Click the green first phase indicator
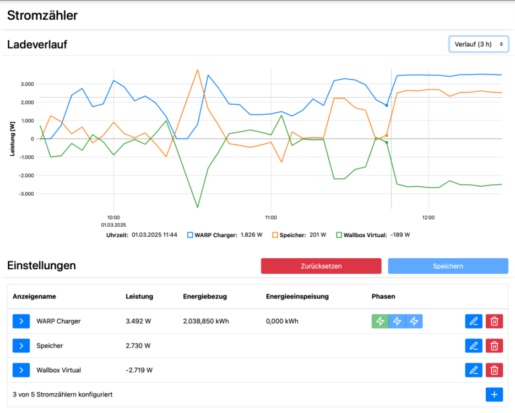This screenshot has width=515, height=413. tap(380, 321)
